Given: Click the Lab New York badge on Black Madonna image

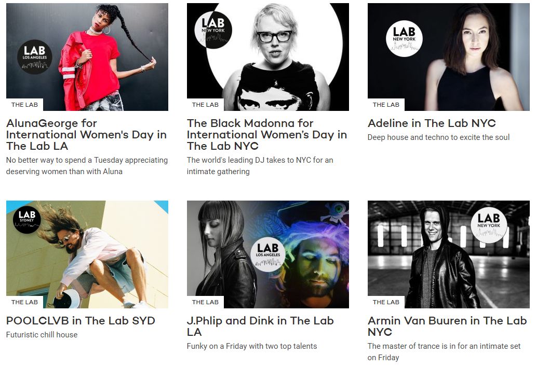Looking at the screenshot, I should click(x=213, y=30).
